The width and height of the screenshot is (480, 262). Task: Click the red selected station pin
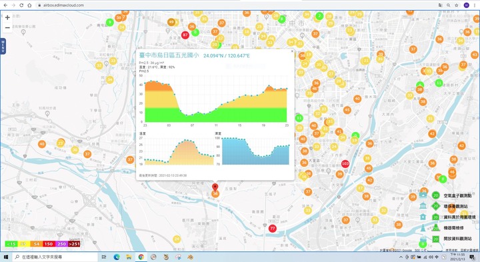[215, 187]
